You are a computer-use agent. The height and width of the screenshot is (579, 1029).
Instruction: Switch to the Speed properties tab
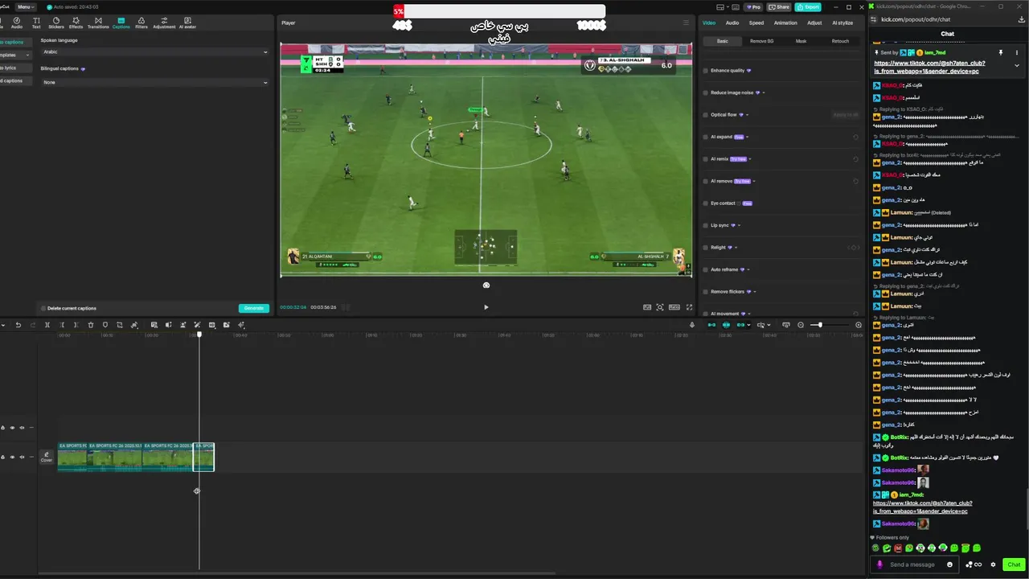pyautogui.click(x=756, y=23)
